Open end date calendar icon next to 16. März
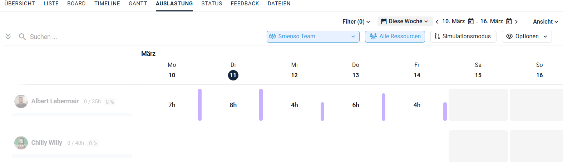The image size is (563, 167). pyautogui.click(x=509, y=21)
